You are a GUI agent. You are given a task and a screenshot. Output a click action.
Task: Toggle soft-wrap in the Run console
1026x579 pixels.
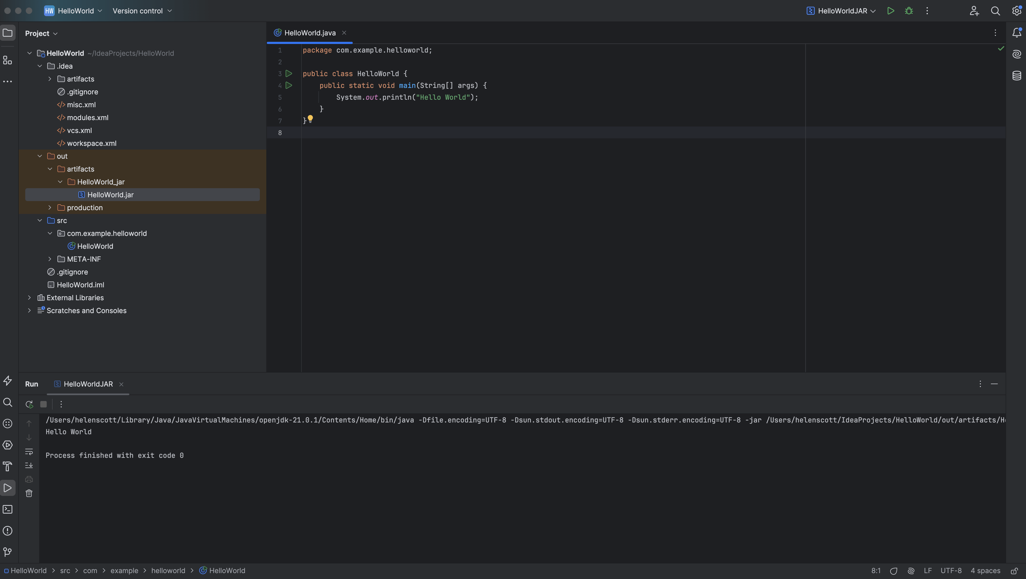click(x=29, y=452)
